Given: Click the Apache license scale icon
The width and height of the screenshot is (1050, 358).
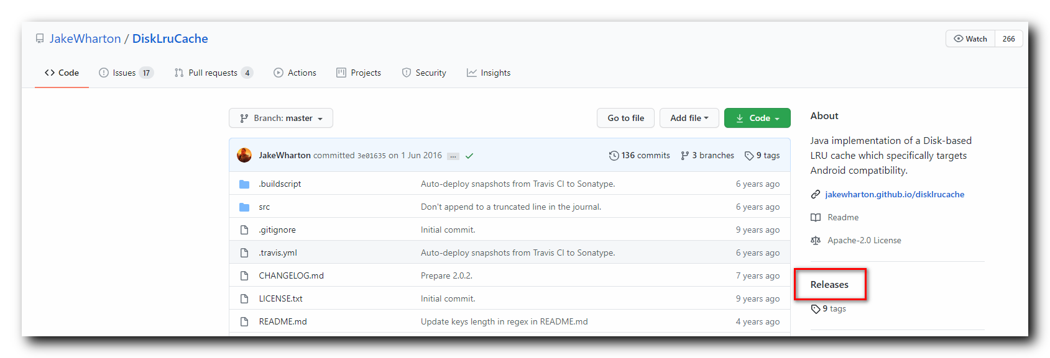Looking at the screenshot, I should pyautogui.click(x=816, y=241).
